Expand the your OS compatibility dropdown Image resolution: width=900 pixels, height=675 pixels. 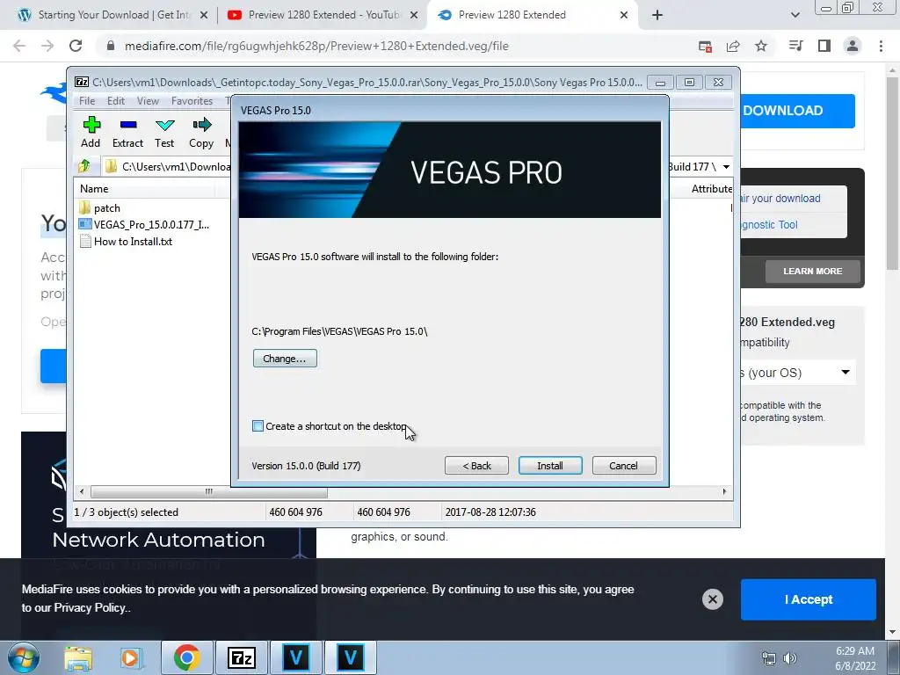point(798,373)
